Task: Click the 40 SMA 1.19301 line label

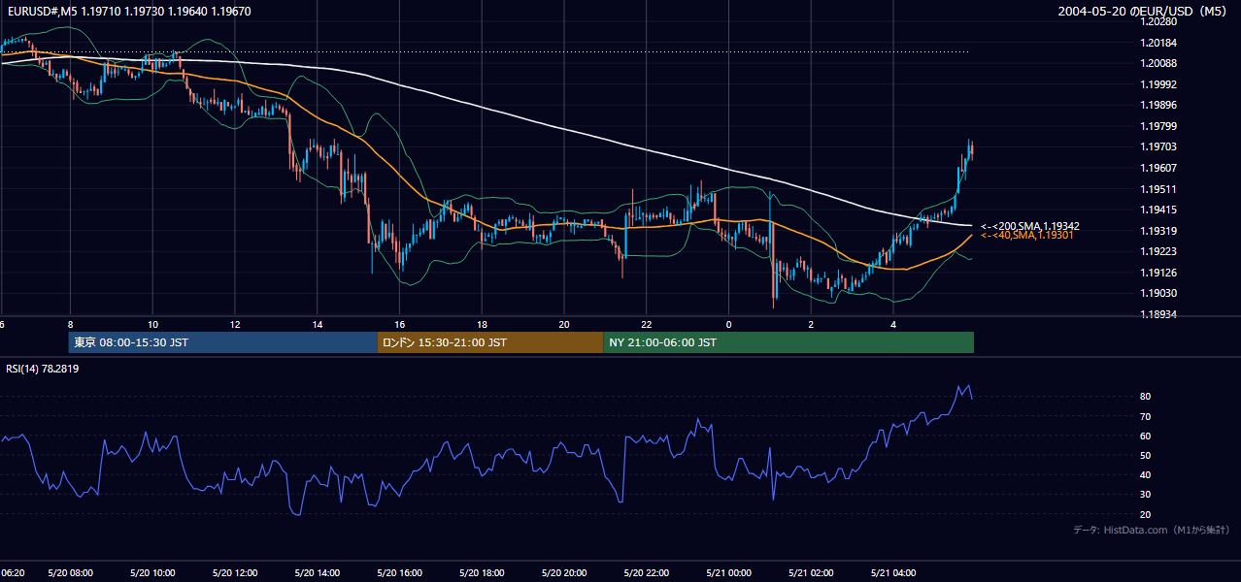Action: click(1027, 236)
